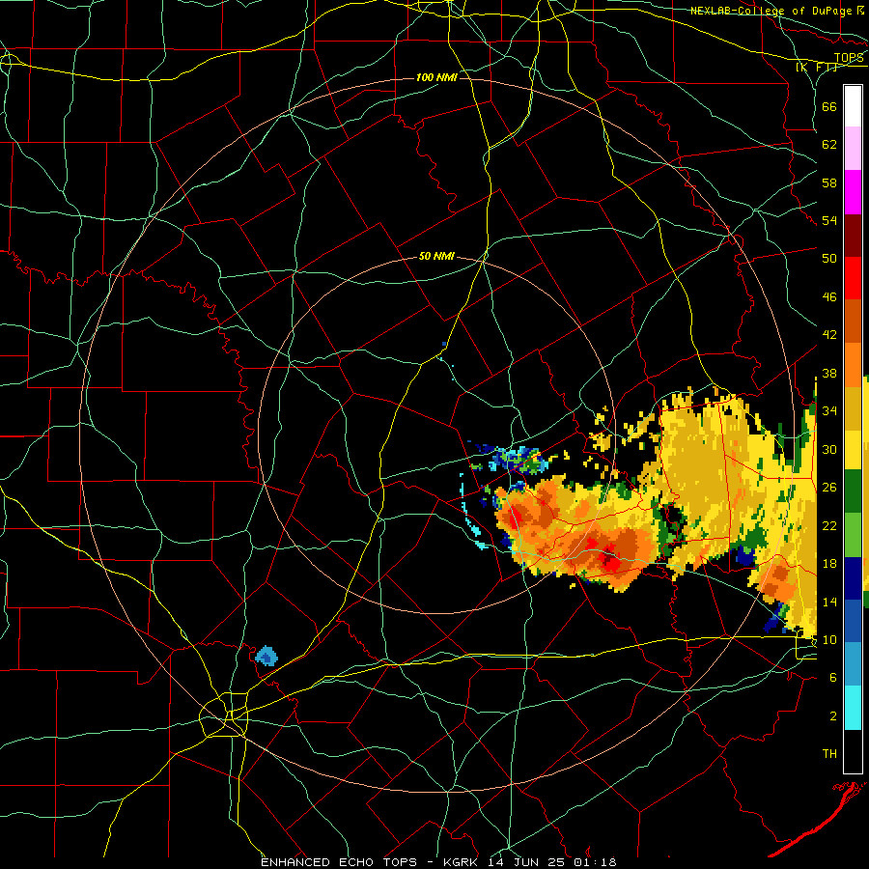Click the legend value '42'
Screen dimensions: 869x869
[x=829, y=335]
